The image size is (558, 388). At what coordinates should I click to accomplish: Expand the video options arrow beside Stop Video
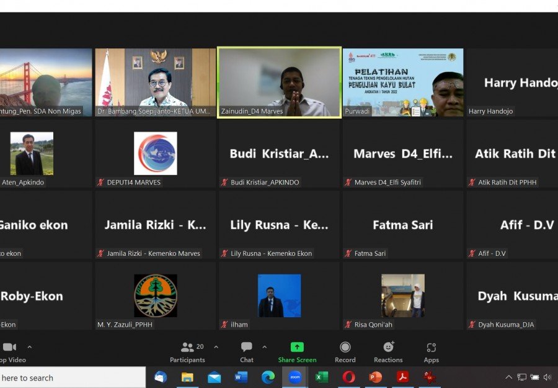(x=30, y=347)
